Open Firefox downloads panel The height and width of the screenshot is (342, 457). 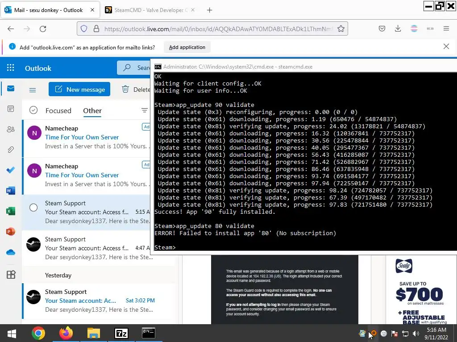click(x=398, y=28)
